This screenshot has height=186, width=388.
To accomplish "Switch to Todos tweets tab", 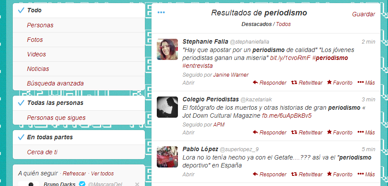I will 283,24.
